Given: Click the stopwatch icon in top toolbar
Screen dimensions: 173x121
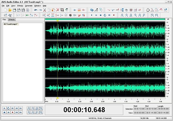Looking at the screenshot, I should click(148, 10).
